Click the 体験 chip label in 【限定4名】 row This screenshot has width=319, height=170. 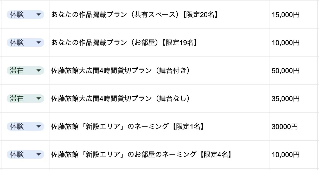click(x=17, y=155)
